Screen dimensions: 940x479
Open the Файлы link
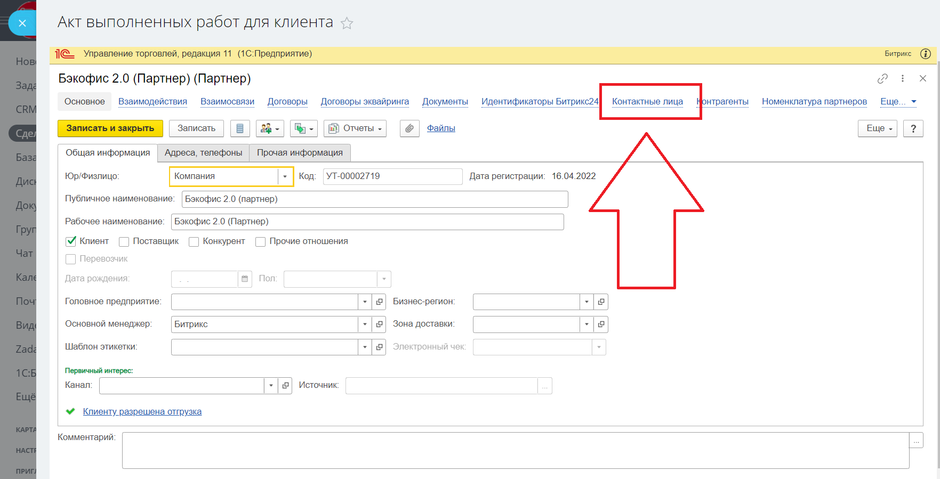pos(441,128)
